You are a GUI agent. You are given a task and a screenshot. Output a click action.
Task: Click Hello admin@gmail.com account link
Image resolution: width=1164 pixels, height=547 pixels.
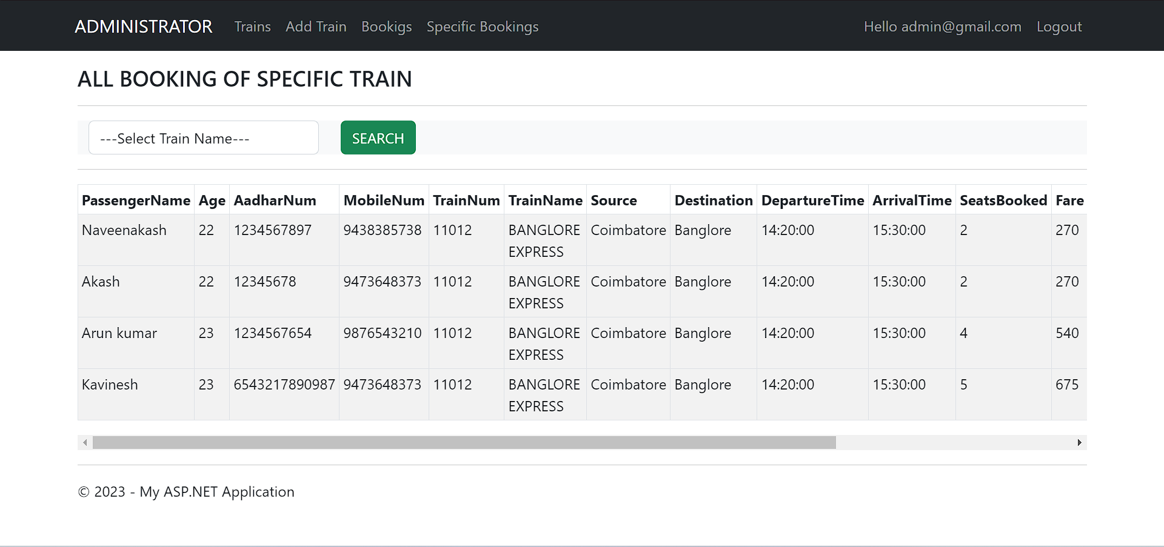click(x=942, y=27)
